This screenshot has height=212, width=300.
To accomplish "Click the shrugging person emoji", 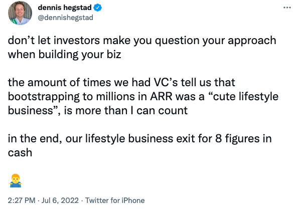I will point(16,180).
